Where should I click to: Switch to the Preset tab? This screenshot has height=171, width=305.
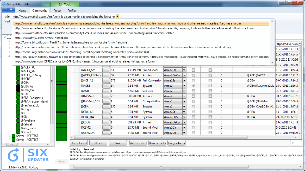coord(57,11)
